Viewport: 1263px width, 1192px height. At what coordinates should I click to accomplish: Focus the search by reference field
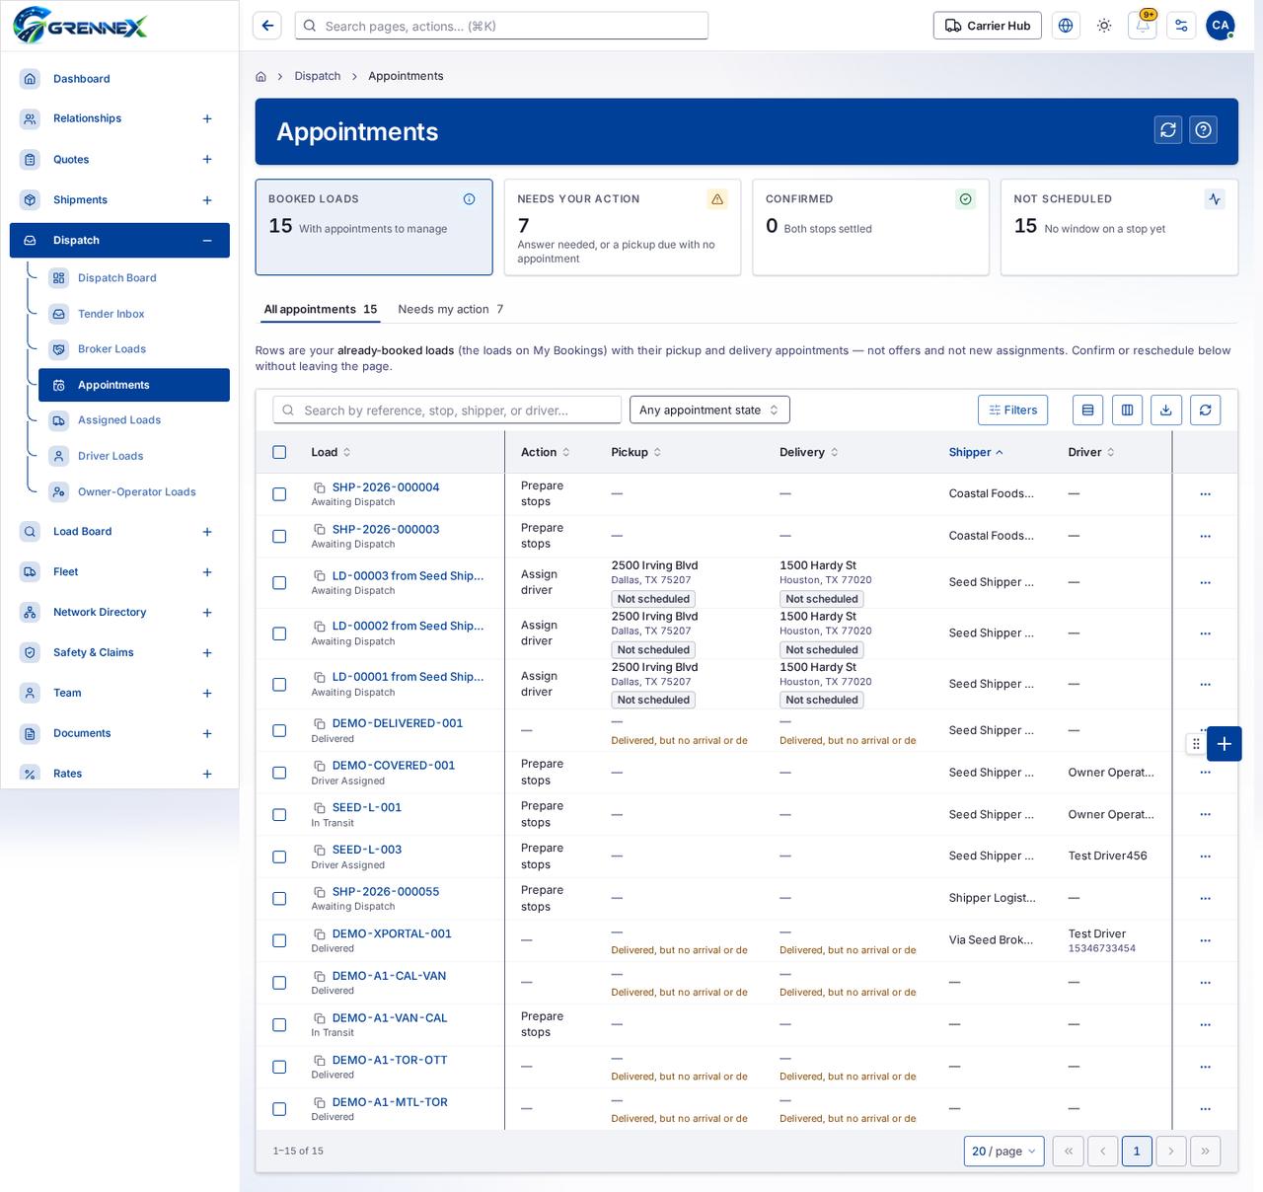[448, 410]
